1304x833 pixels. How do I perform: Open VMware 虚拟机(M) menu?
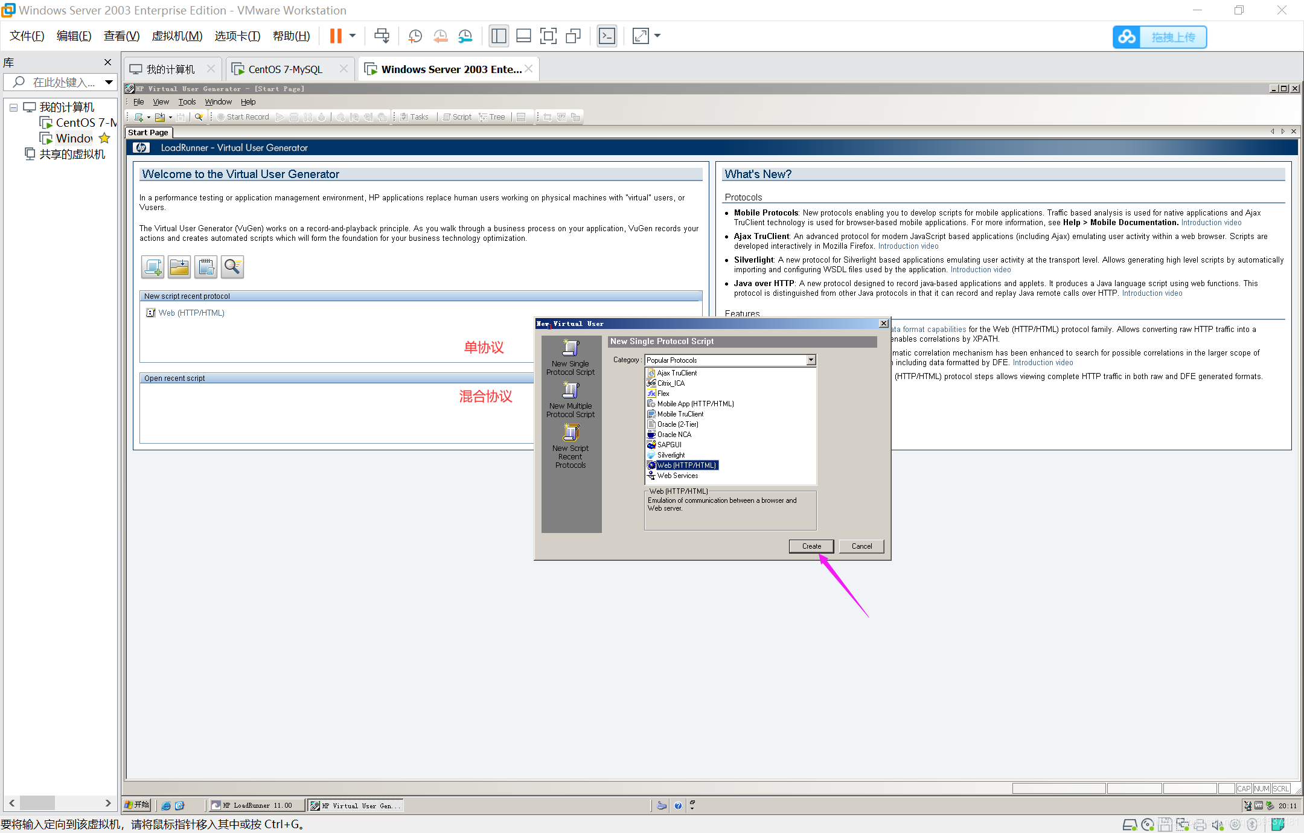[177, 36]
